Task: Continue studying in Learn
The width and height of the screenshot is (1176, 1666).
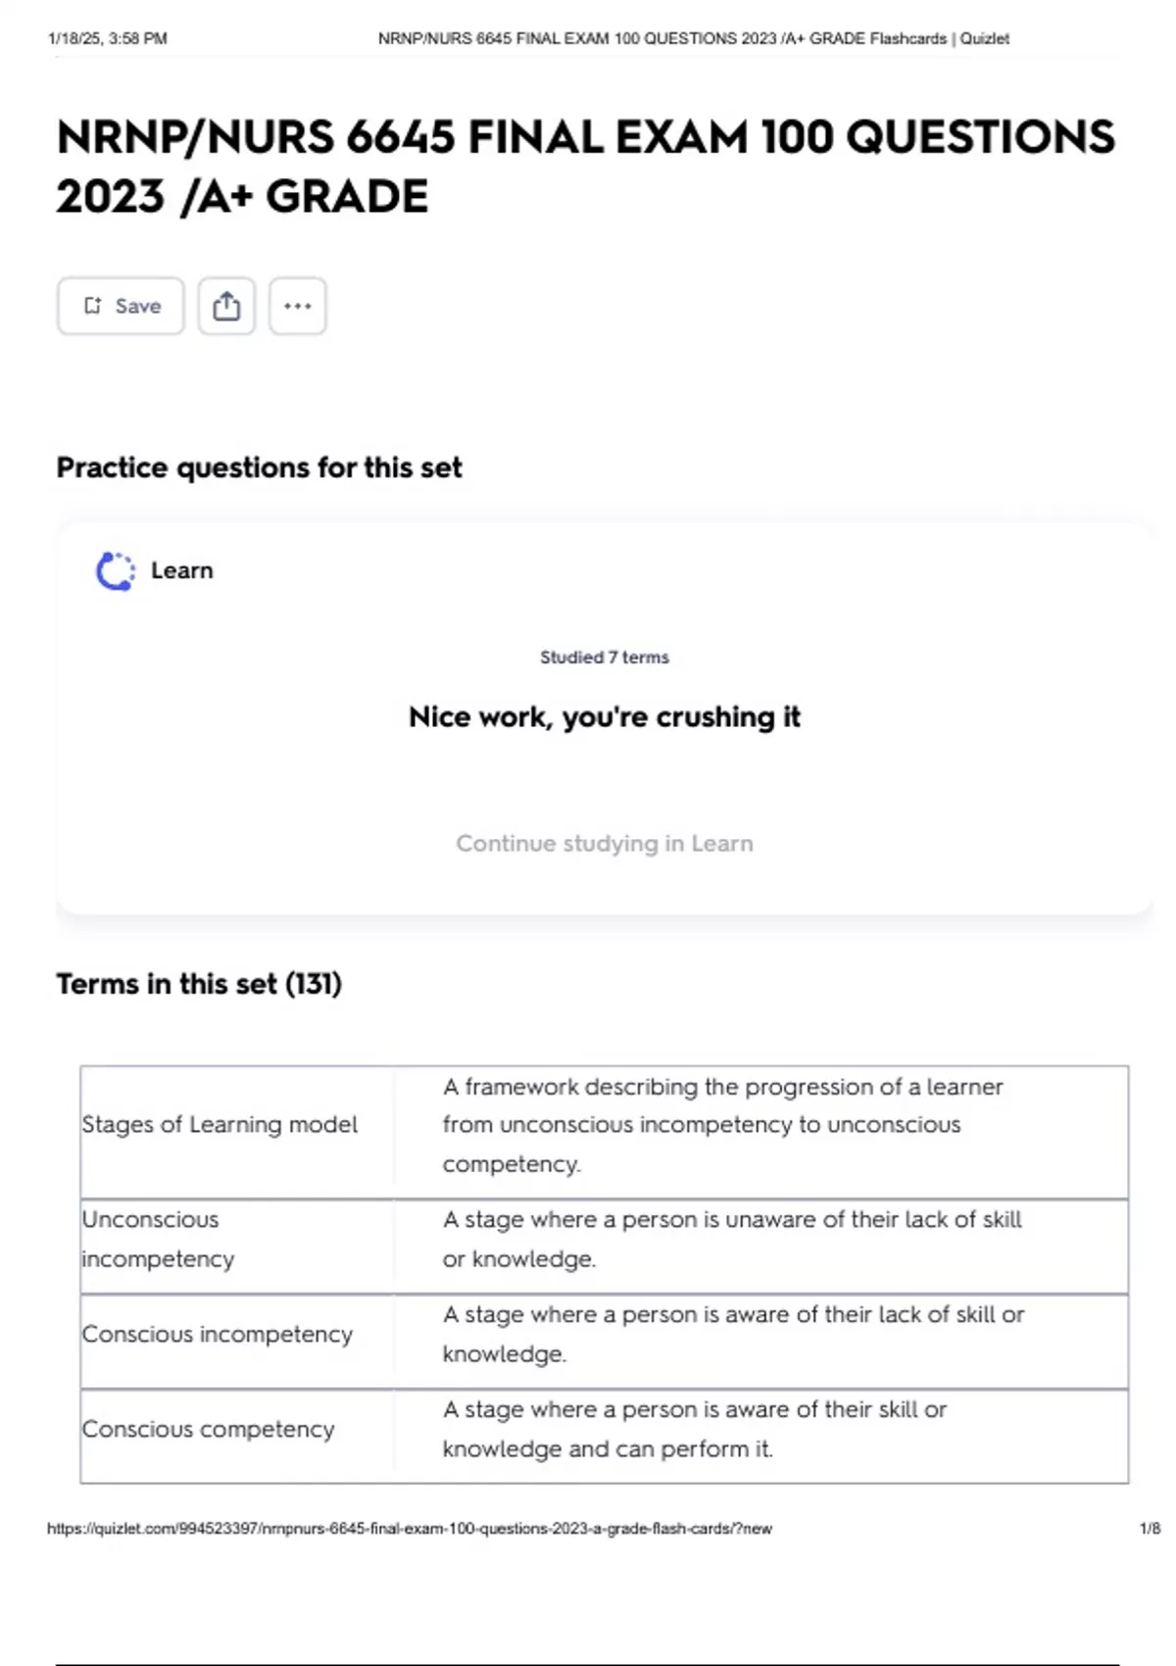Action: [604, 844]
